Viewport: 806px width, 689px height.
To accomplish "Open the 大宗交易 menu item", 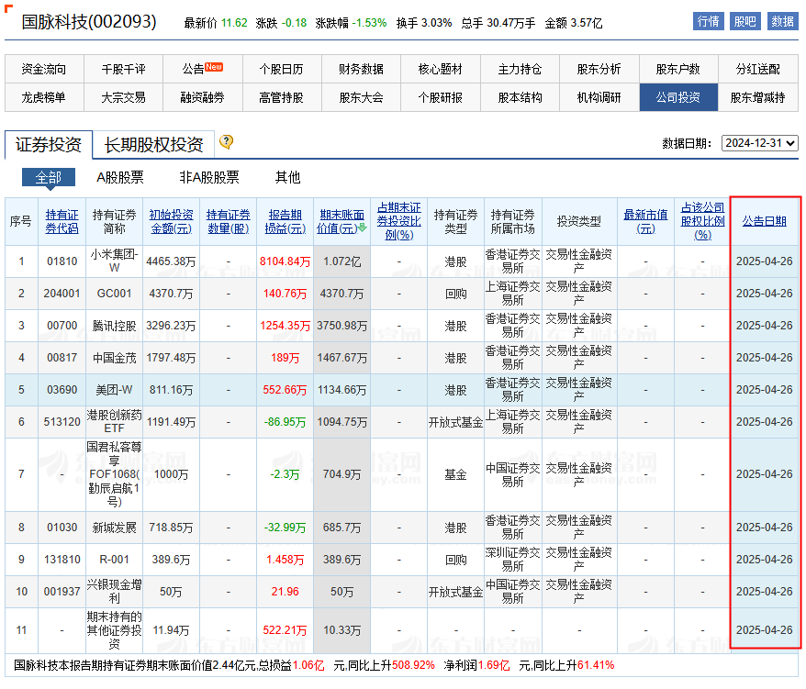I will [123, 97].
